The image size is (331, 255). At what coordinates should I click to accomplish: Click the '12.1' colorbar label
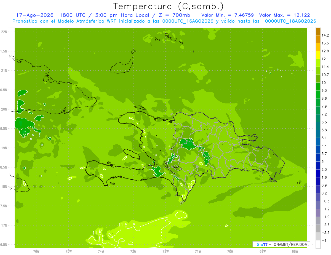coord(325,59)
